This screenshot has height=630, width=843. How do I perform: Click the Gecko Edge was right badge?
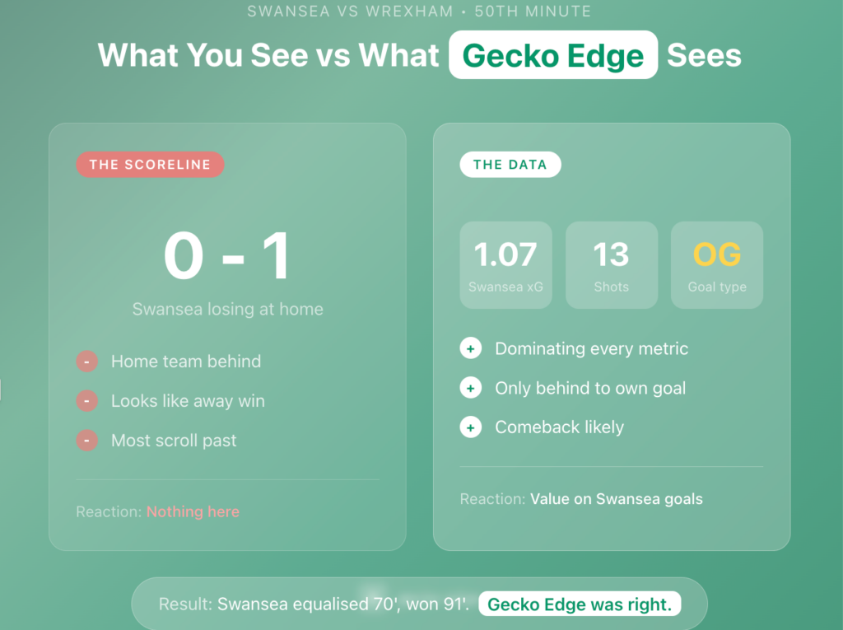pos(580,604)
